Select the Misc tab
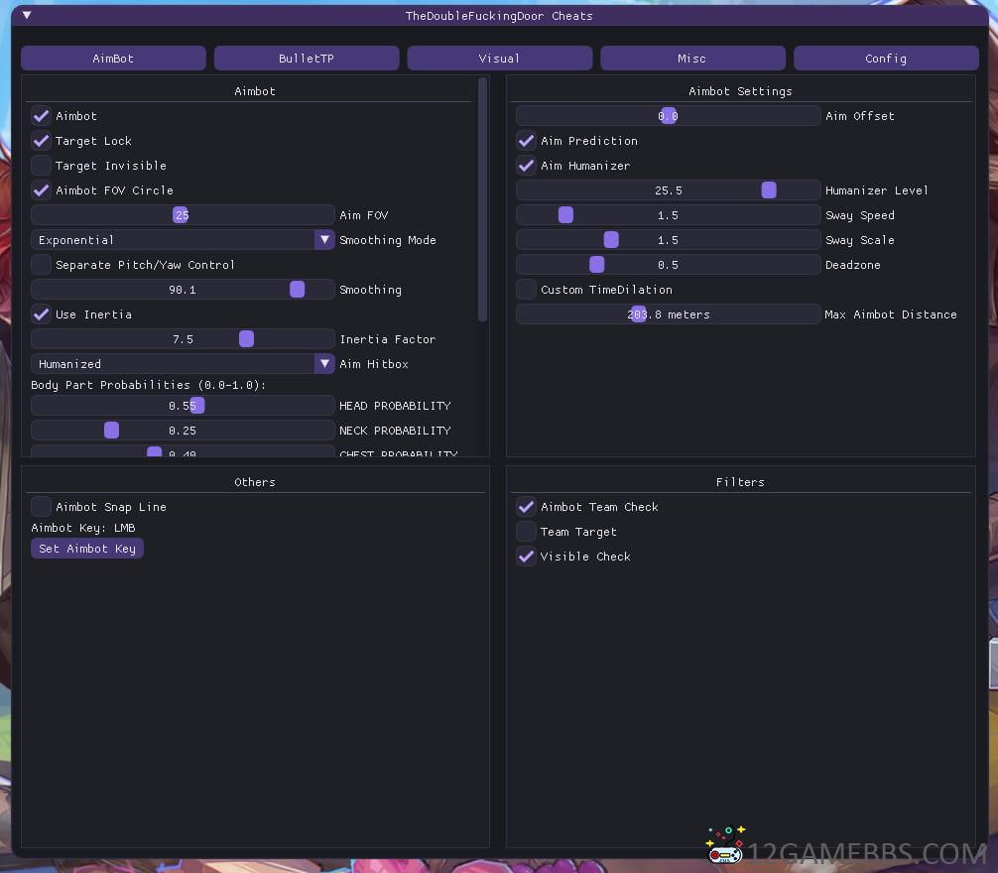 pos(691,59)
